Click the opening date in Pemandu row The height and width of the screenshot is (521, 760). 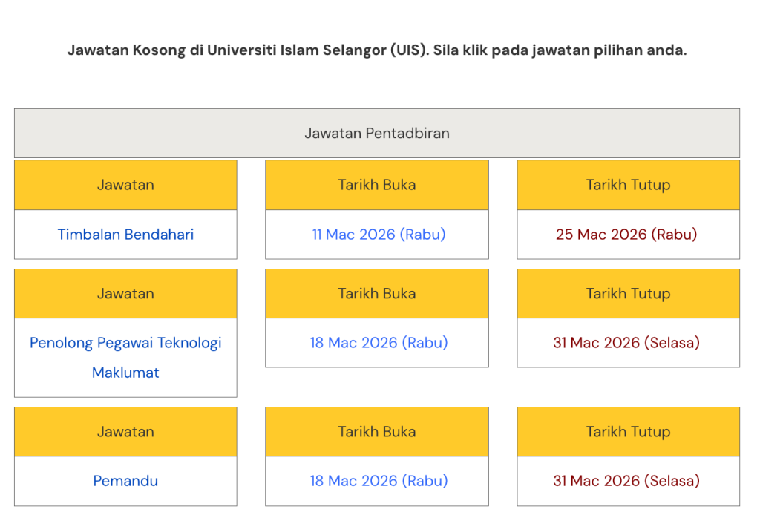point(379,481)
